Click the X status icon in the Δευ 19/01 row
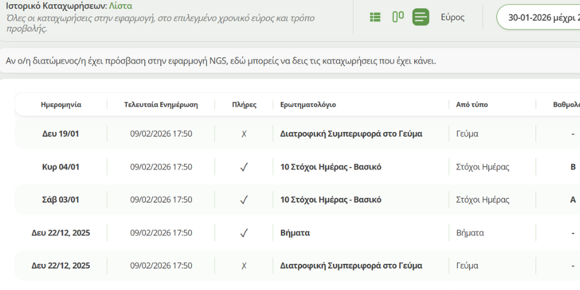The width and height of the screenshot is (580, 290). (244, 134)
